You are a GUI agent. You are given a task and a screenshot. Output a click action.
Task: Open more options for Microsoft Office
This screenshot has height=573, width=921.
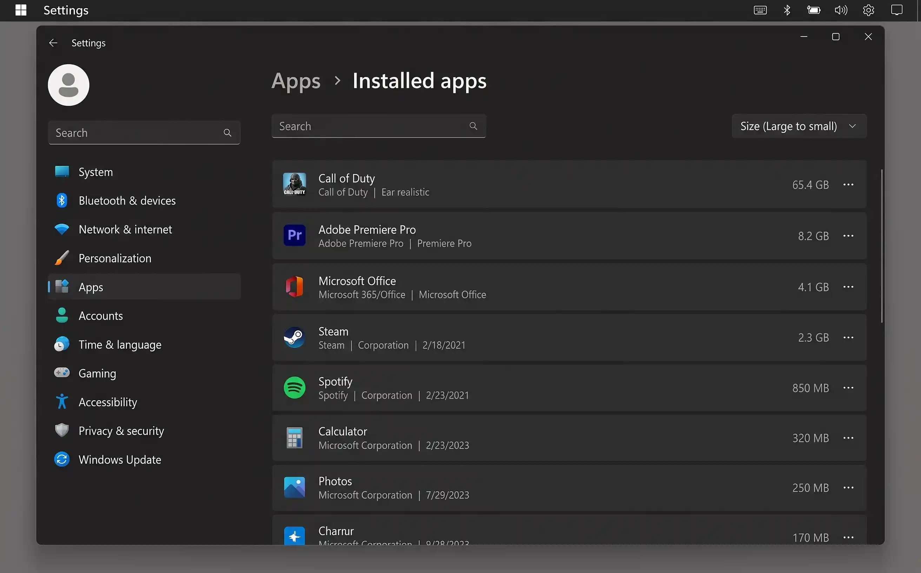coord(848,287)
